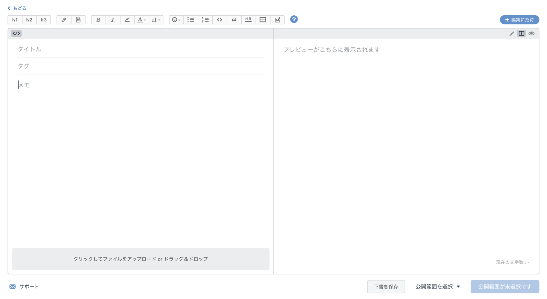
Task: Insert a numbered list
Action: click(205, 20)
